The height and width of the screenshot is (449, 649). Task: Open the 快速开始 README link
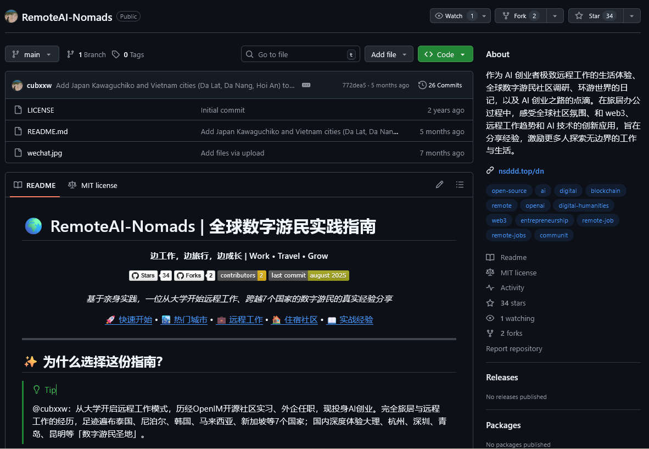128,320
